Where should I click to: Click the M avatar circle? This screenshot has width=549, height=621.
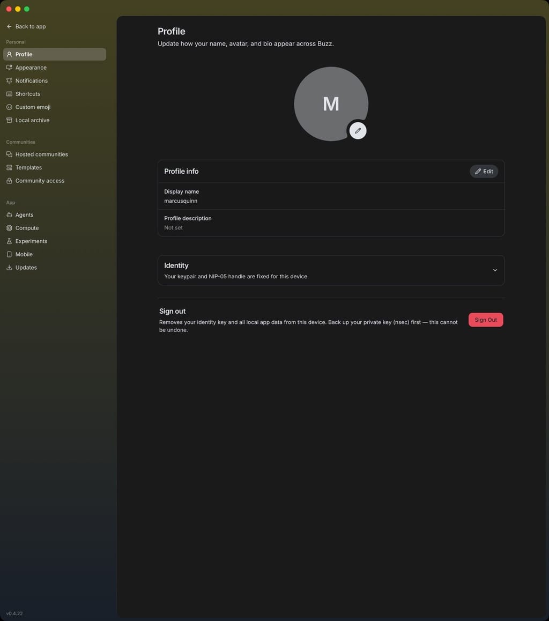(331, 103)
